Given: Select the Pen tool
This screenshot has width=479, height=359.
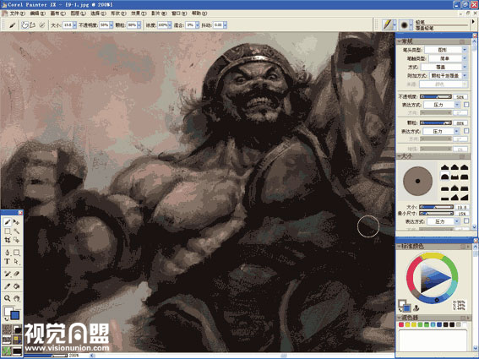Looking at the screenshot, I should pos(7,253).
